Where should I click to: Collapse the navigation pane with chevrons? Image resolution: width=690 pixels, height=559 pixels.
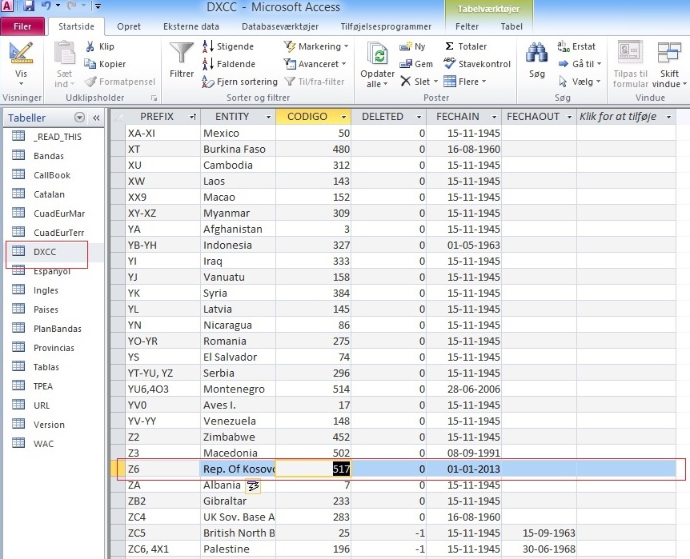point(96,118)
